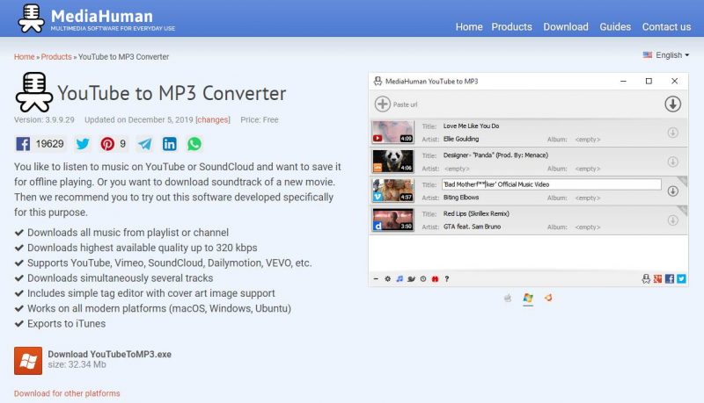Click the Facebook icon in app footer
This screenshot has height=403, width=704.
[x=670, y=278]
